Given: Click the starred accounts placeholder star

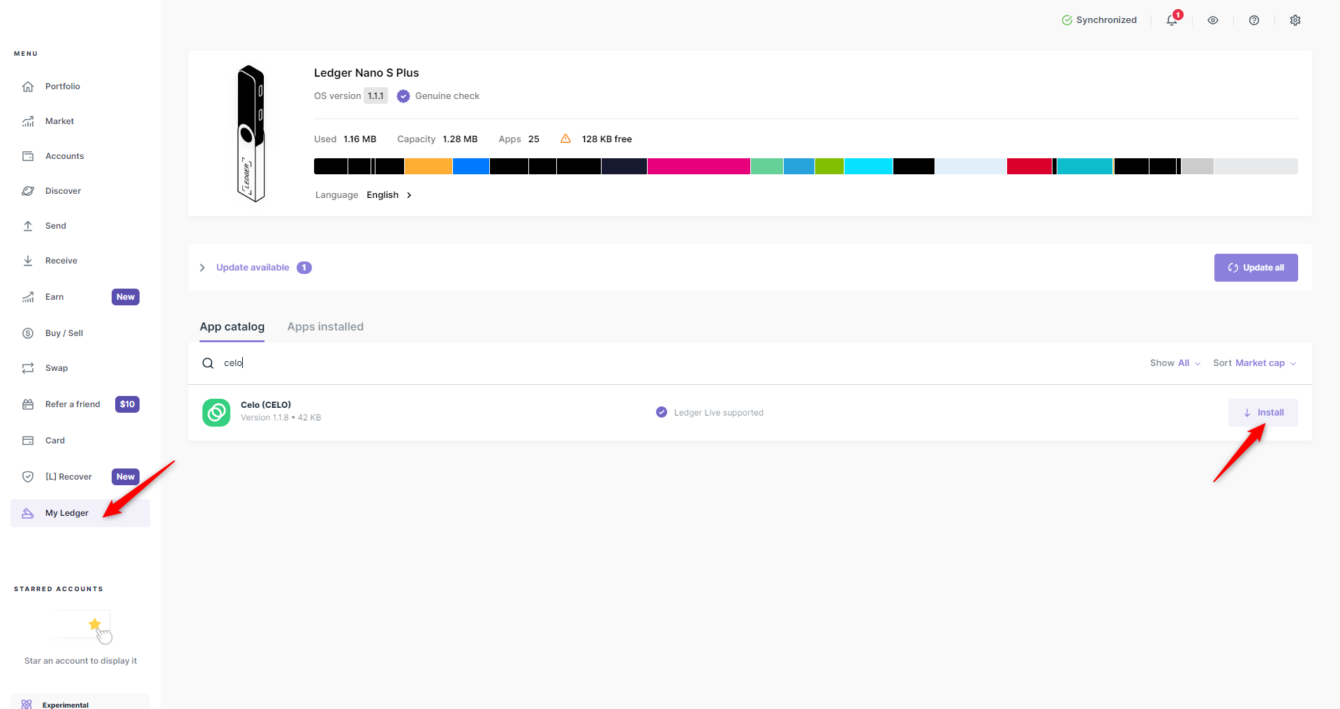Looking at the screenshot, I should pos(95,624).
